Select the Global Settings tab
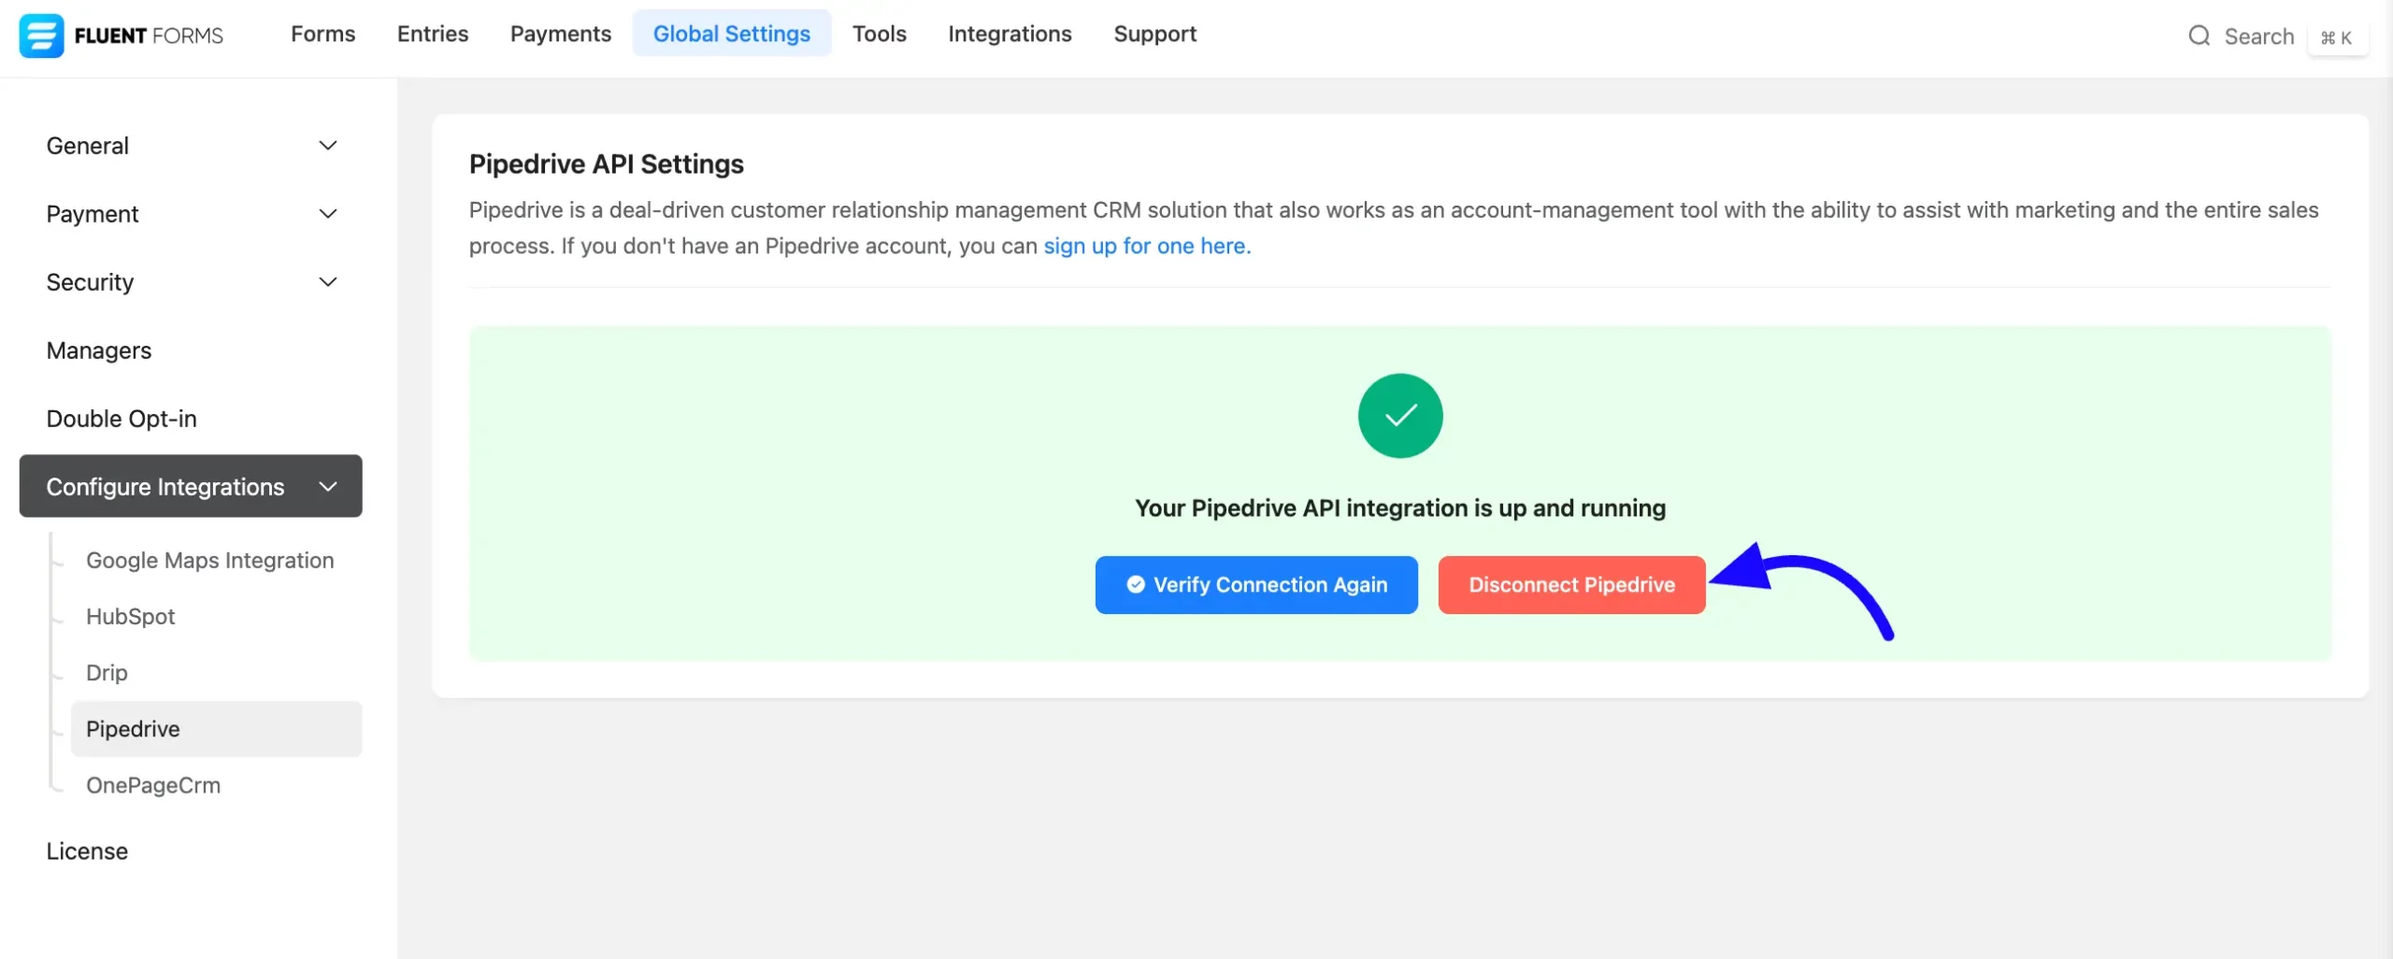Screen dimensions: 2393x959 click(732, 34)
